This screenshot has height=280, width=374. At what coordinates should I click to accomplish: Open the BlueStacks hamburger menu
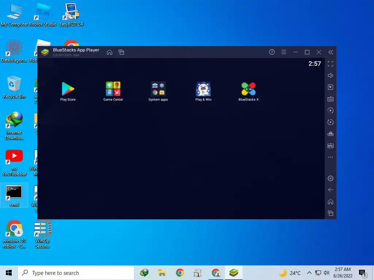pos(283,52)
